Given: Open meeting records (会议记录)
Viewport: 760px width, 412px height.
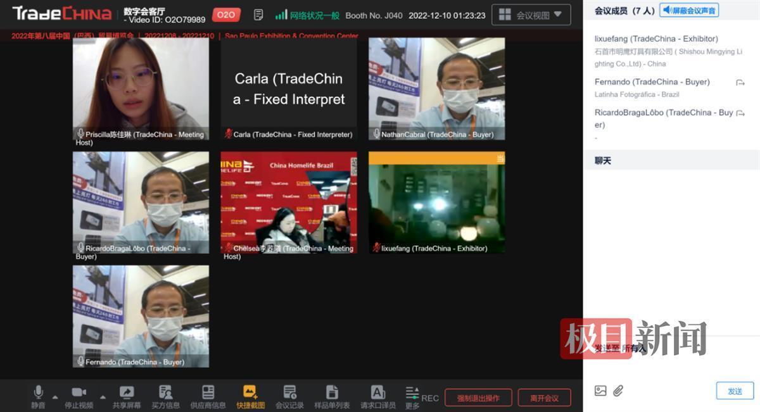Looking at the screenshot, I should click(x=289, y=393).
